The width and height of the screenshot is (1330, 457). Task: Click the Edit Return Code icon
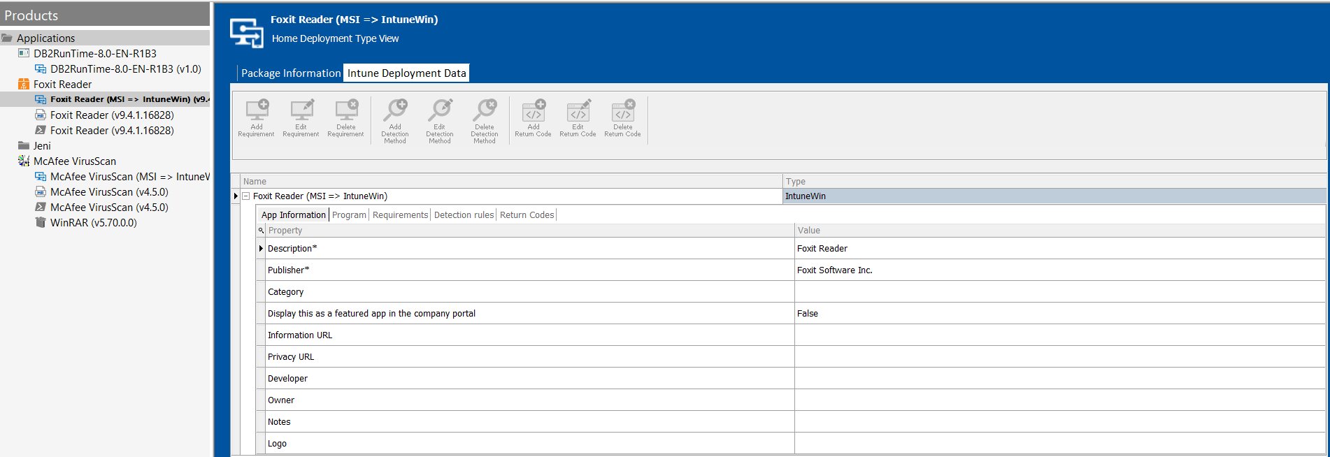578,112
